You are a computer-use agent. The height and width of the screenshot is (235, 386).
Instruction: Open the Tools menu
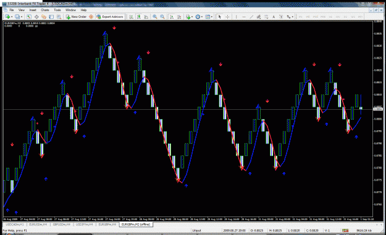tap(57, 10)
